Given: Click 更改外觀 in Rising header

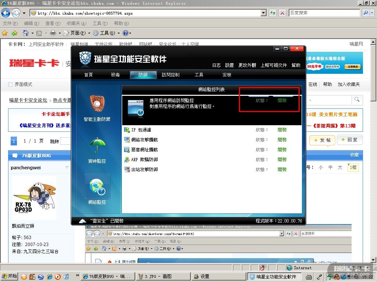Looking at the screenshot, I should (247, 65).
